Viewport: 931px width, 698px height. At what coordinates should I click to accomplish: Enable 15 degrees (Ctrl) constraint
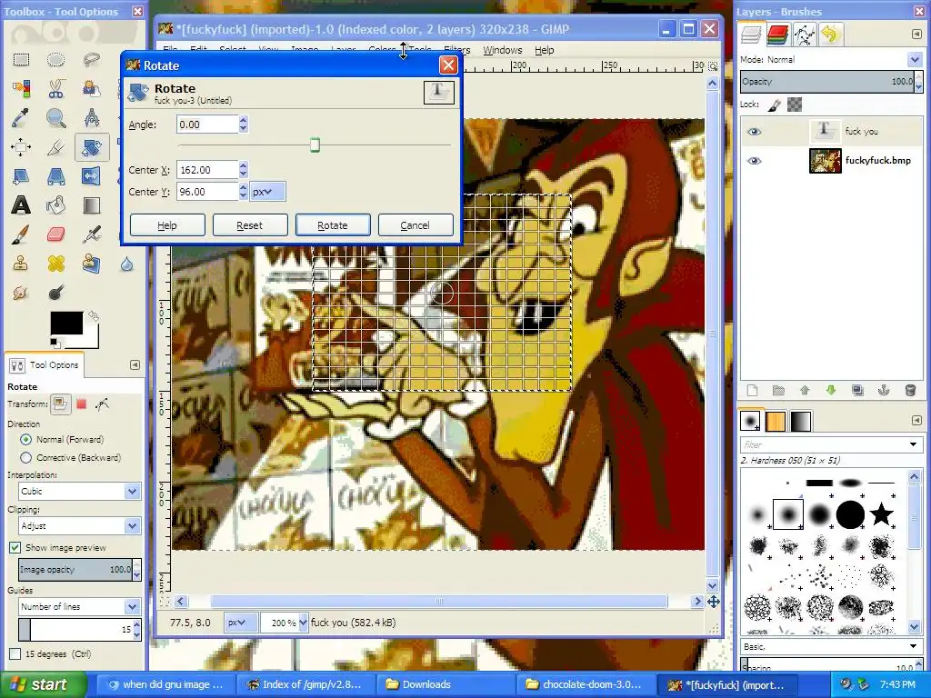pyautogui.click(x=15, y=654)
